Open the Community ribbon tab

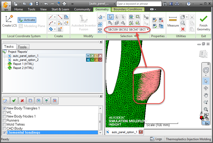(x=82, y=9)
